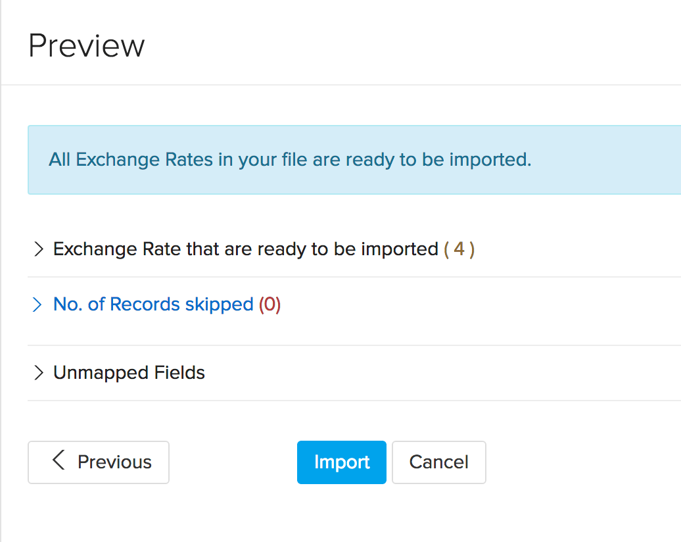
Task: Click the arrow icon before Unmapped Fields label
Action: [39, 372]
